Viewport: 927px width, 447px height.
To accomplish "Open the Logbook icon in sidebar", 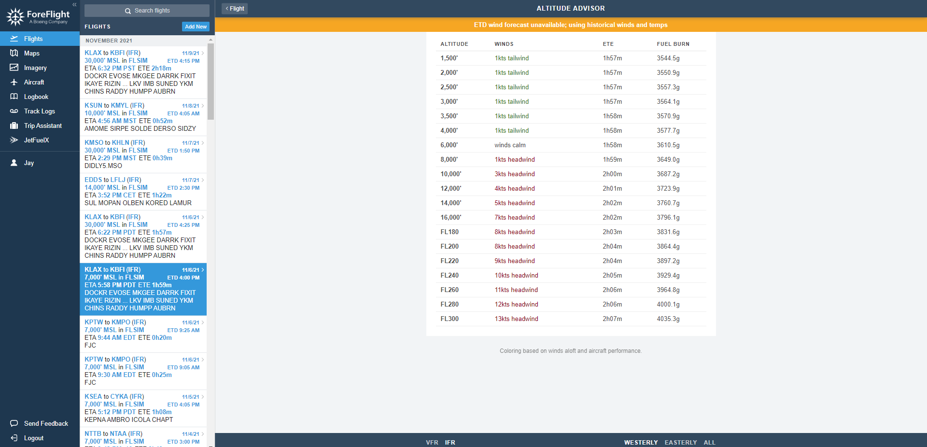I will tap(14, 97).
